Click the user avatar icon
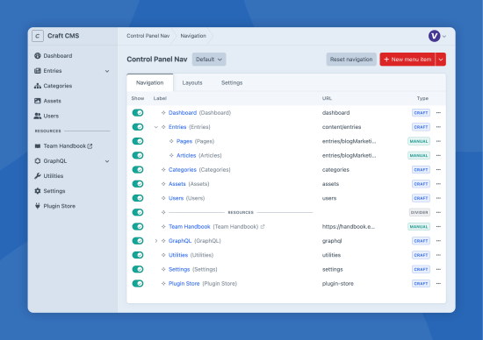This screenshot has height=340, width=483. click(x=435, y=36)
